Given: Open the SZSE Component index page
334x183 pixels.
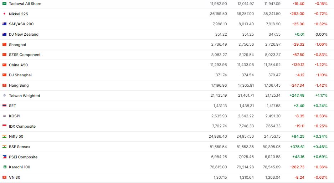Looking at the screenshot, I should (x=25, y=55).
